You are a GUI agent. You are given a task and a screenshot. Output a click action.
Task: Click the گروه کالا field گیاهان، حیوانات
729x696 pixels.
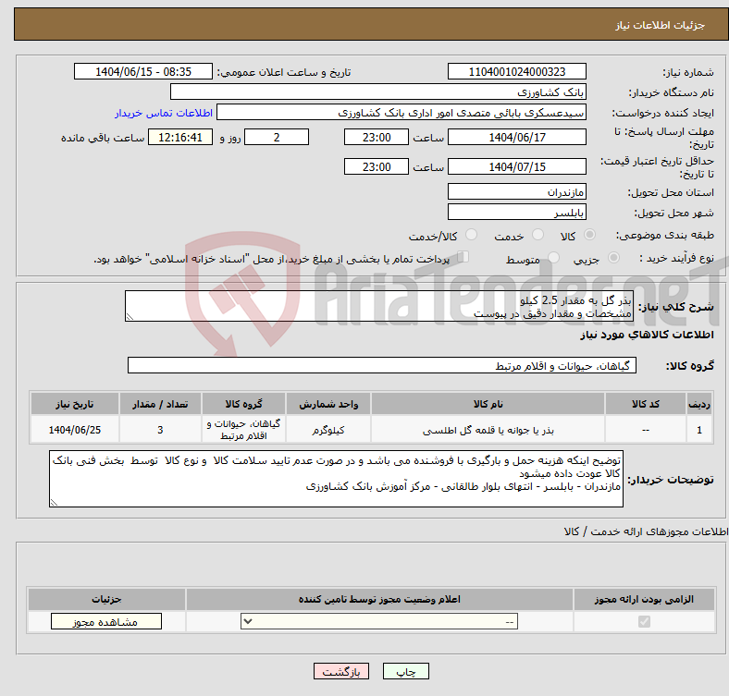[382, 365]
